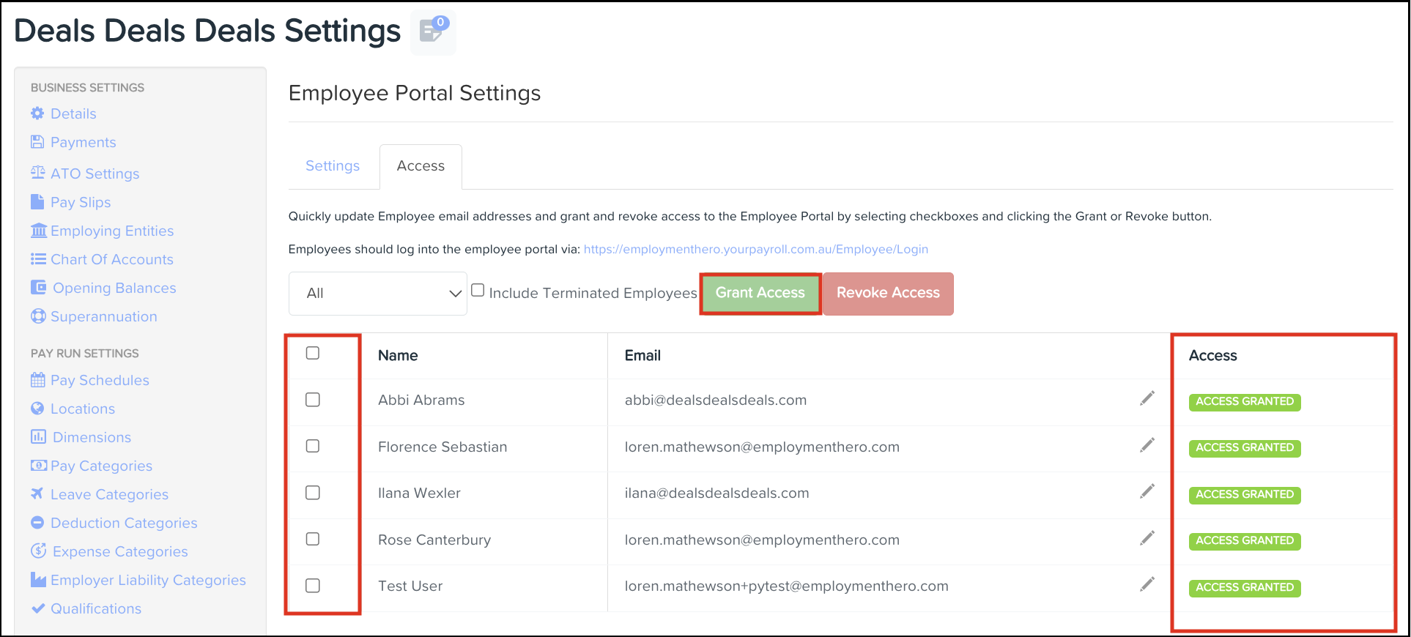Select the Pay Schedules calendar icon
This screenshot has height=637, width=1411.
tap(39, 380)
